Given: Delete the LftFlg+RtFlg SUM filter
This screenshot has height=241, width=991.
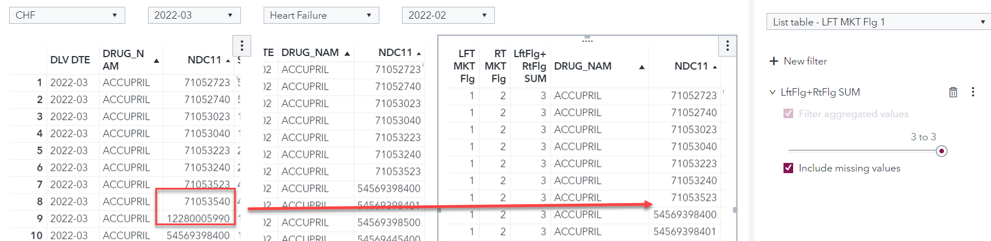Looking at the screenshot, I should (x=953, y=92).
